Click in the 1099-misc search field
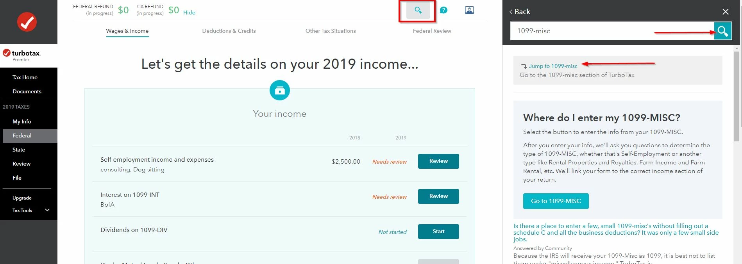Viewport: 742px width, 264px height. click(612, 31)
